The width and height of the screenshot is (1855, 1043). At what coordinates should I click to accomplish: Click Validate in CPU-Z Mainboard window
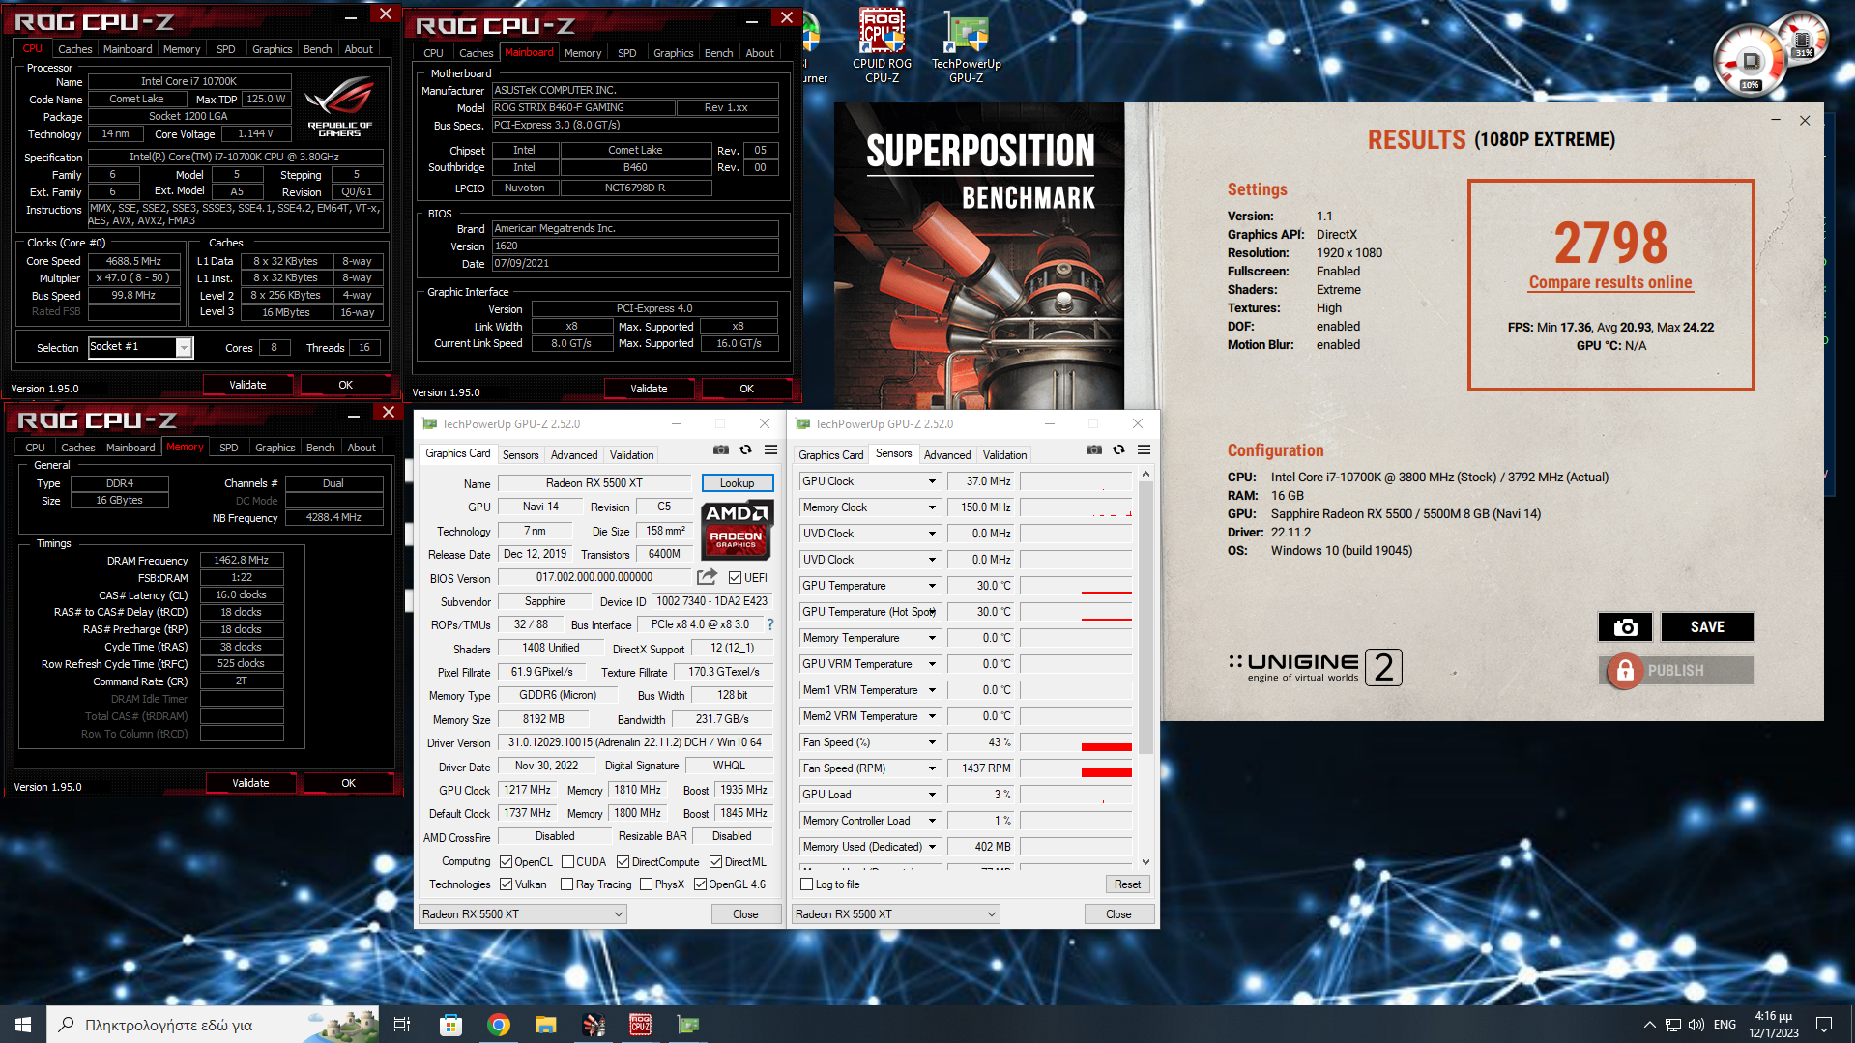point(649,389)
